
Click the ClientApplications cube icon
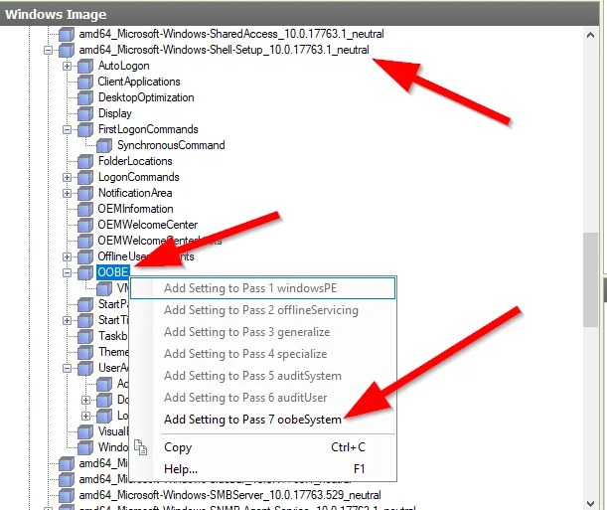click(85, 82)
